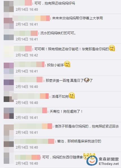Viewport: 121px width, 168px height.
Task: Click the 東森新聞雲 ETtoday.net text
Action: 109,161
